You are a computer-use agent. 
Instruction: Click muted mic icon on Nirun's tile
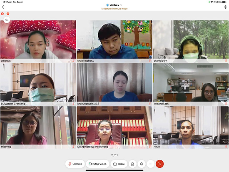226,147
